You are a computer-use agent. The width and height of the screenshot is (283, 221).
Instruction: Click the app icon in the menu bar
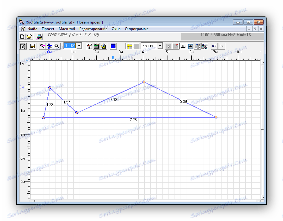point(24,29)
